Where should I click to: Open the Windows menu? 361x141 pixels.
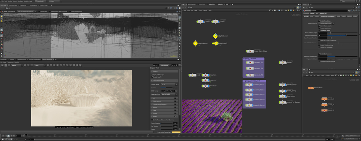point(20,1)
